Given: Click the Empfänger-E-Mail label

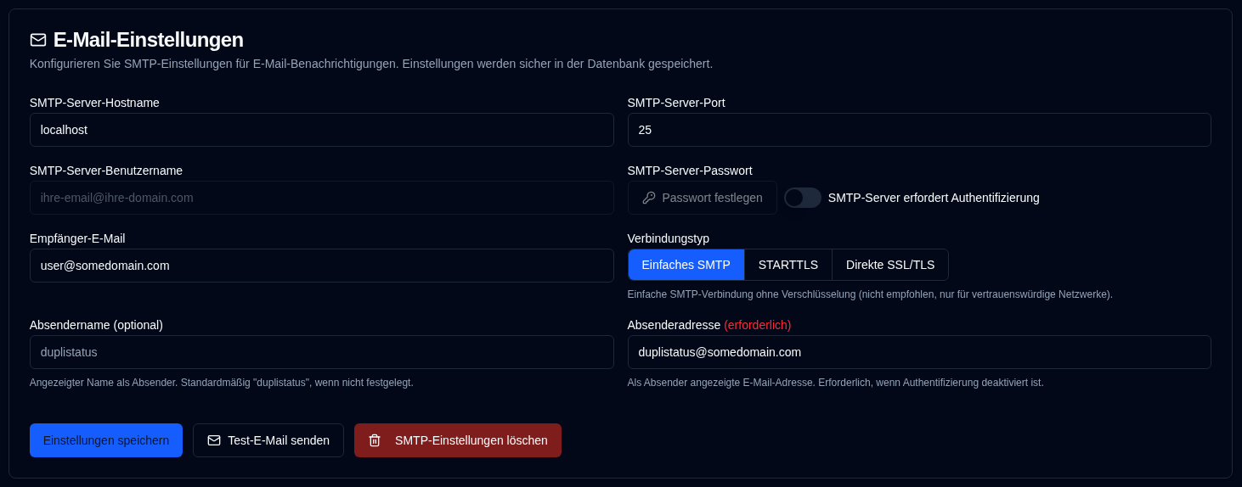Looking at the screenshot, I should click(x=77, y=238).
